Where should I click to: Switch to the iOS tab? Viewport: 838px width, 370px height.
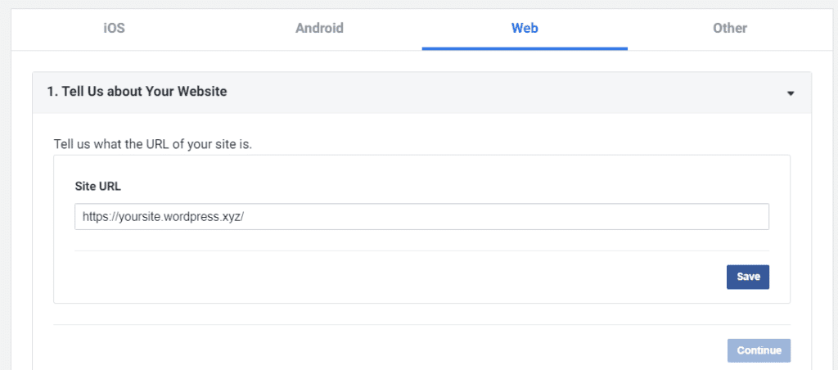click(114, 28)
